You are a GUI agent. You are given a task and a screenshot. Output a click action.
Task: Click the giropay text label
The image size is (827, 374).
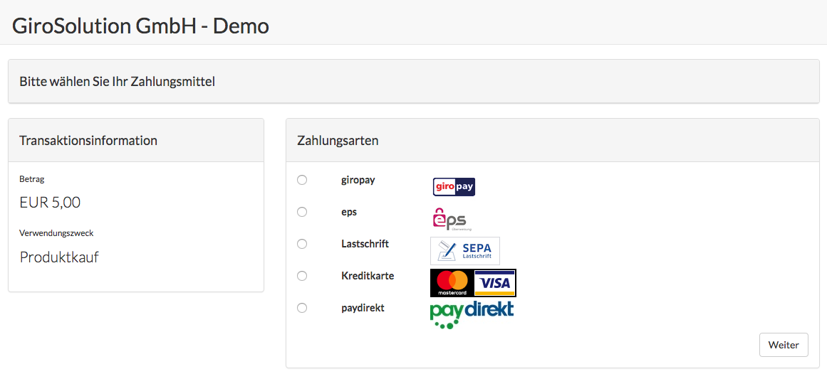point(358,180)
